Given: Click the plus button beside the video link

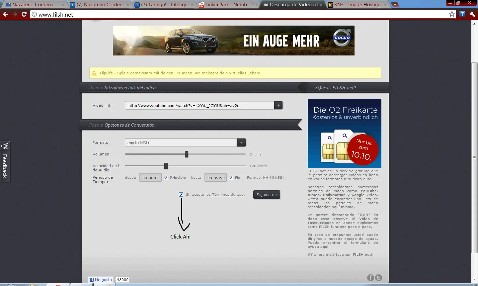Looking at the screenshot, I should (x=279, y=105).
